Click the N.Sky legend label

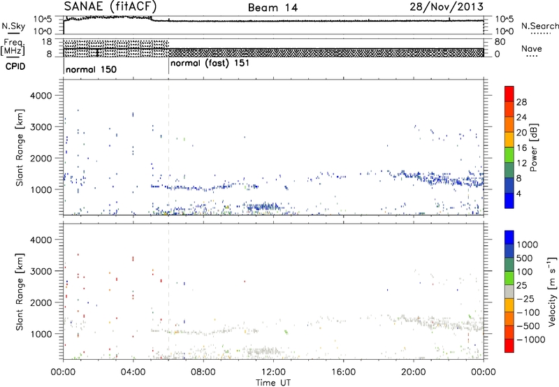coord(13,26)
